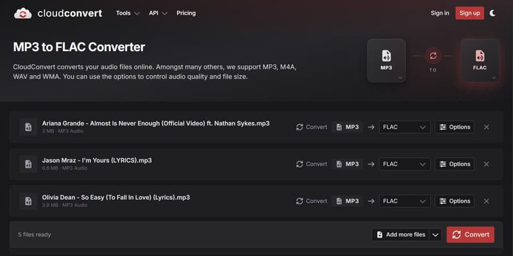Click the Add more files button

click(400, 234)
